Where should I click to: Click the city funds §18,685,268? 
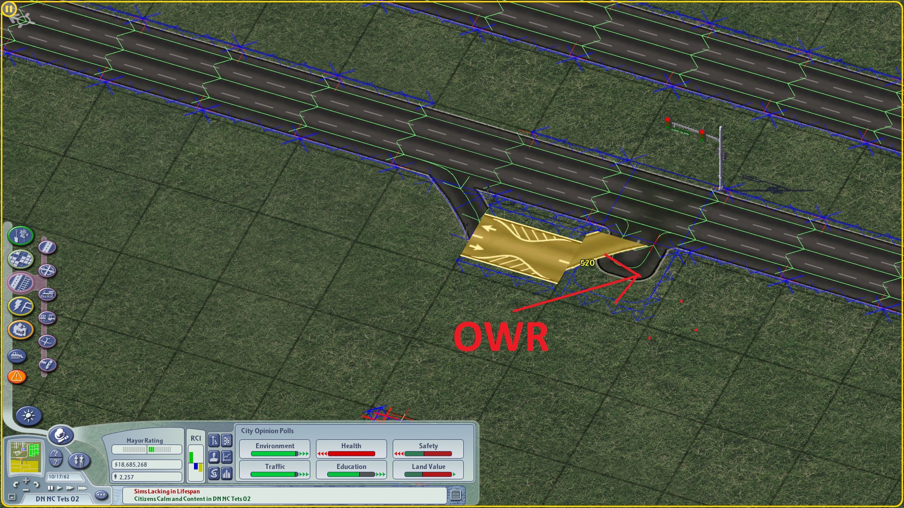(x=146, y=464)
